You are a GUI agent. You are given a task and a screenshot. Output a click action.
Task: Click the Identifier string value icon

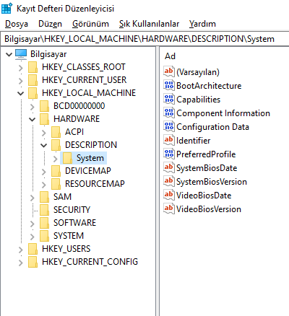click(x=169, y=140)
